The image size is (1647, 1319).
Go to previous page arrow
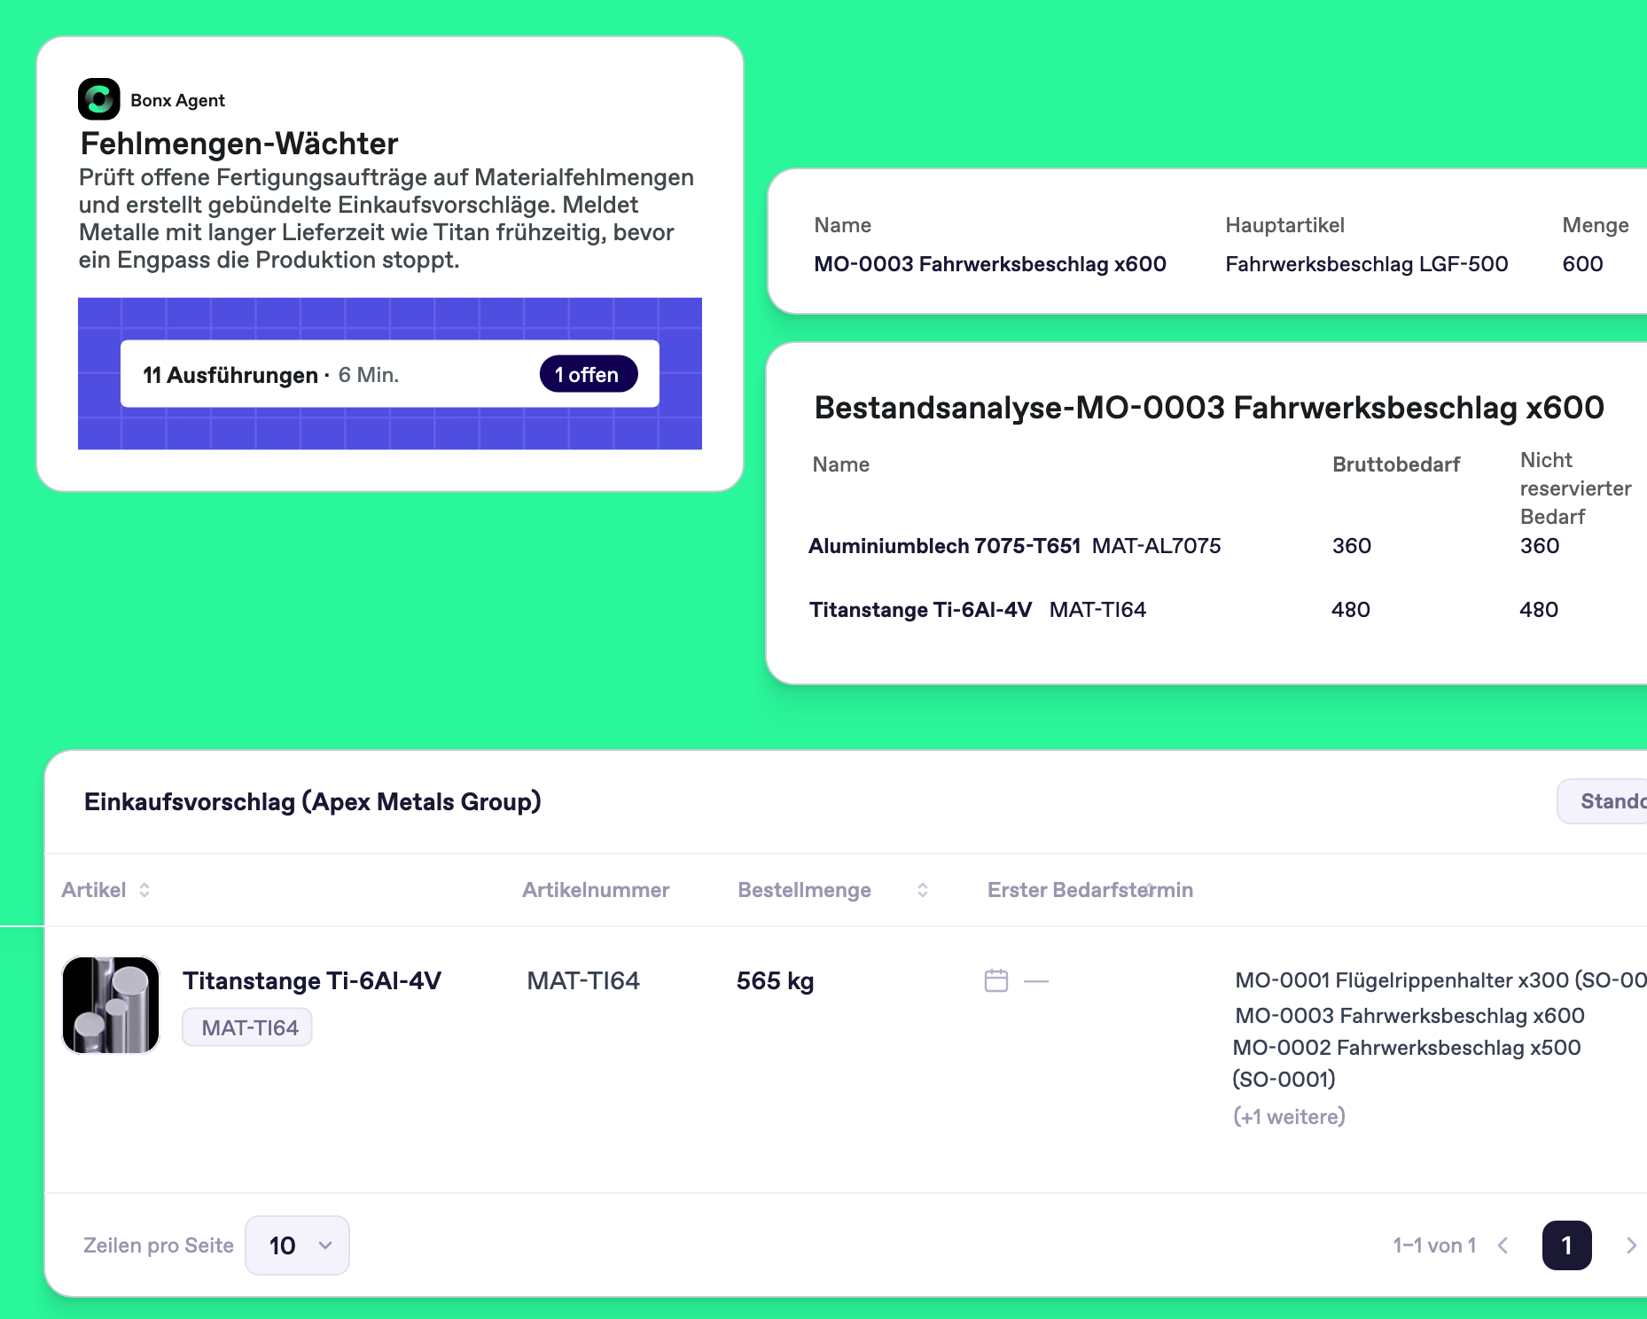[1503, 1245]
